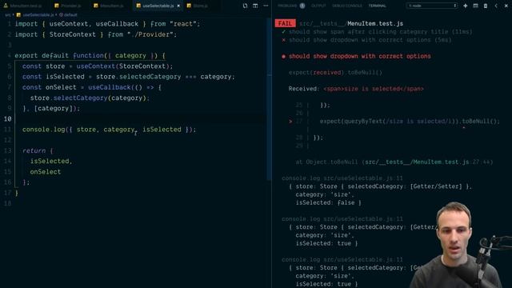Close the useSelectable.js tab
Image resolution: width=512 pixels, height=288 pixels.
click(178, 6)
